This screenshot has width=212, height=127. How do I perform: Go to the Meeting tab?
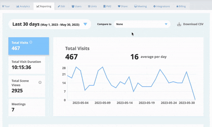tap(141, 6)
